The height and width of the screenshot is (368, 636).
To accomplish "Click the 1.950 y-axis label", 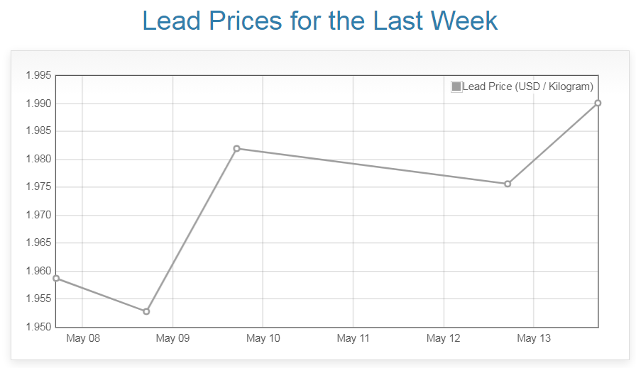I will point(38,327).
